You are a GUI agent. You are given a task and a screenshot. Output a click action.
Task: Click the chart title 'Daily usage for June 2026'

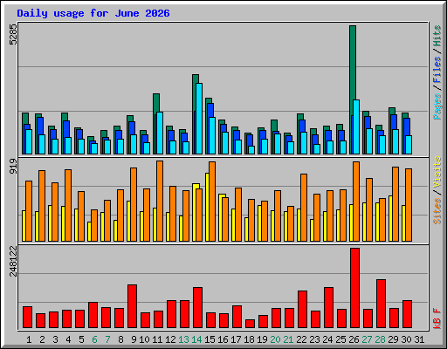coord(93,13)
